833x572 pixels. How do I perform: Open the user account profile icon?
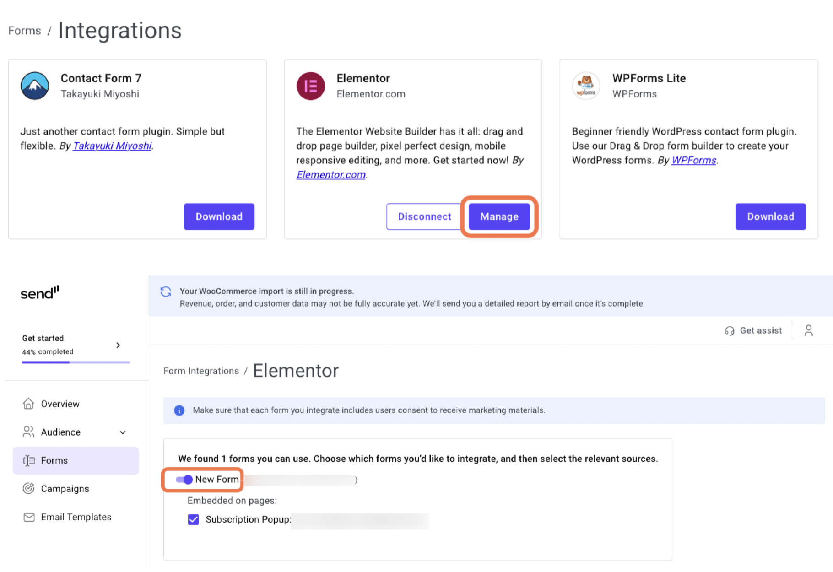[809, 330]
